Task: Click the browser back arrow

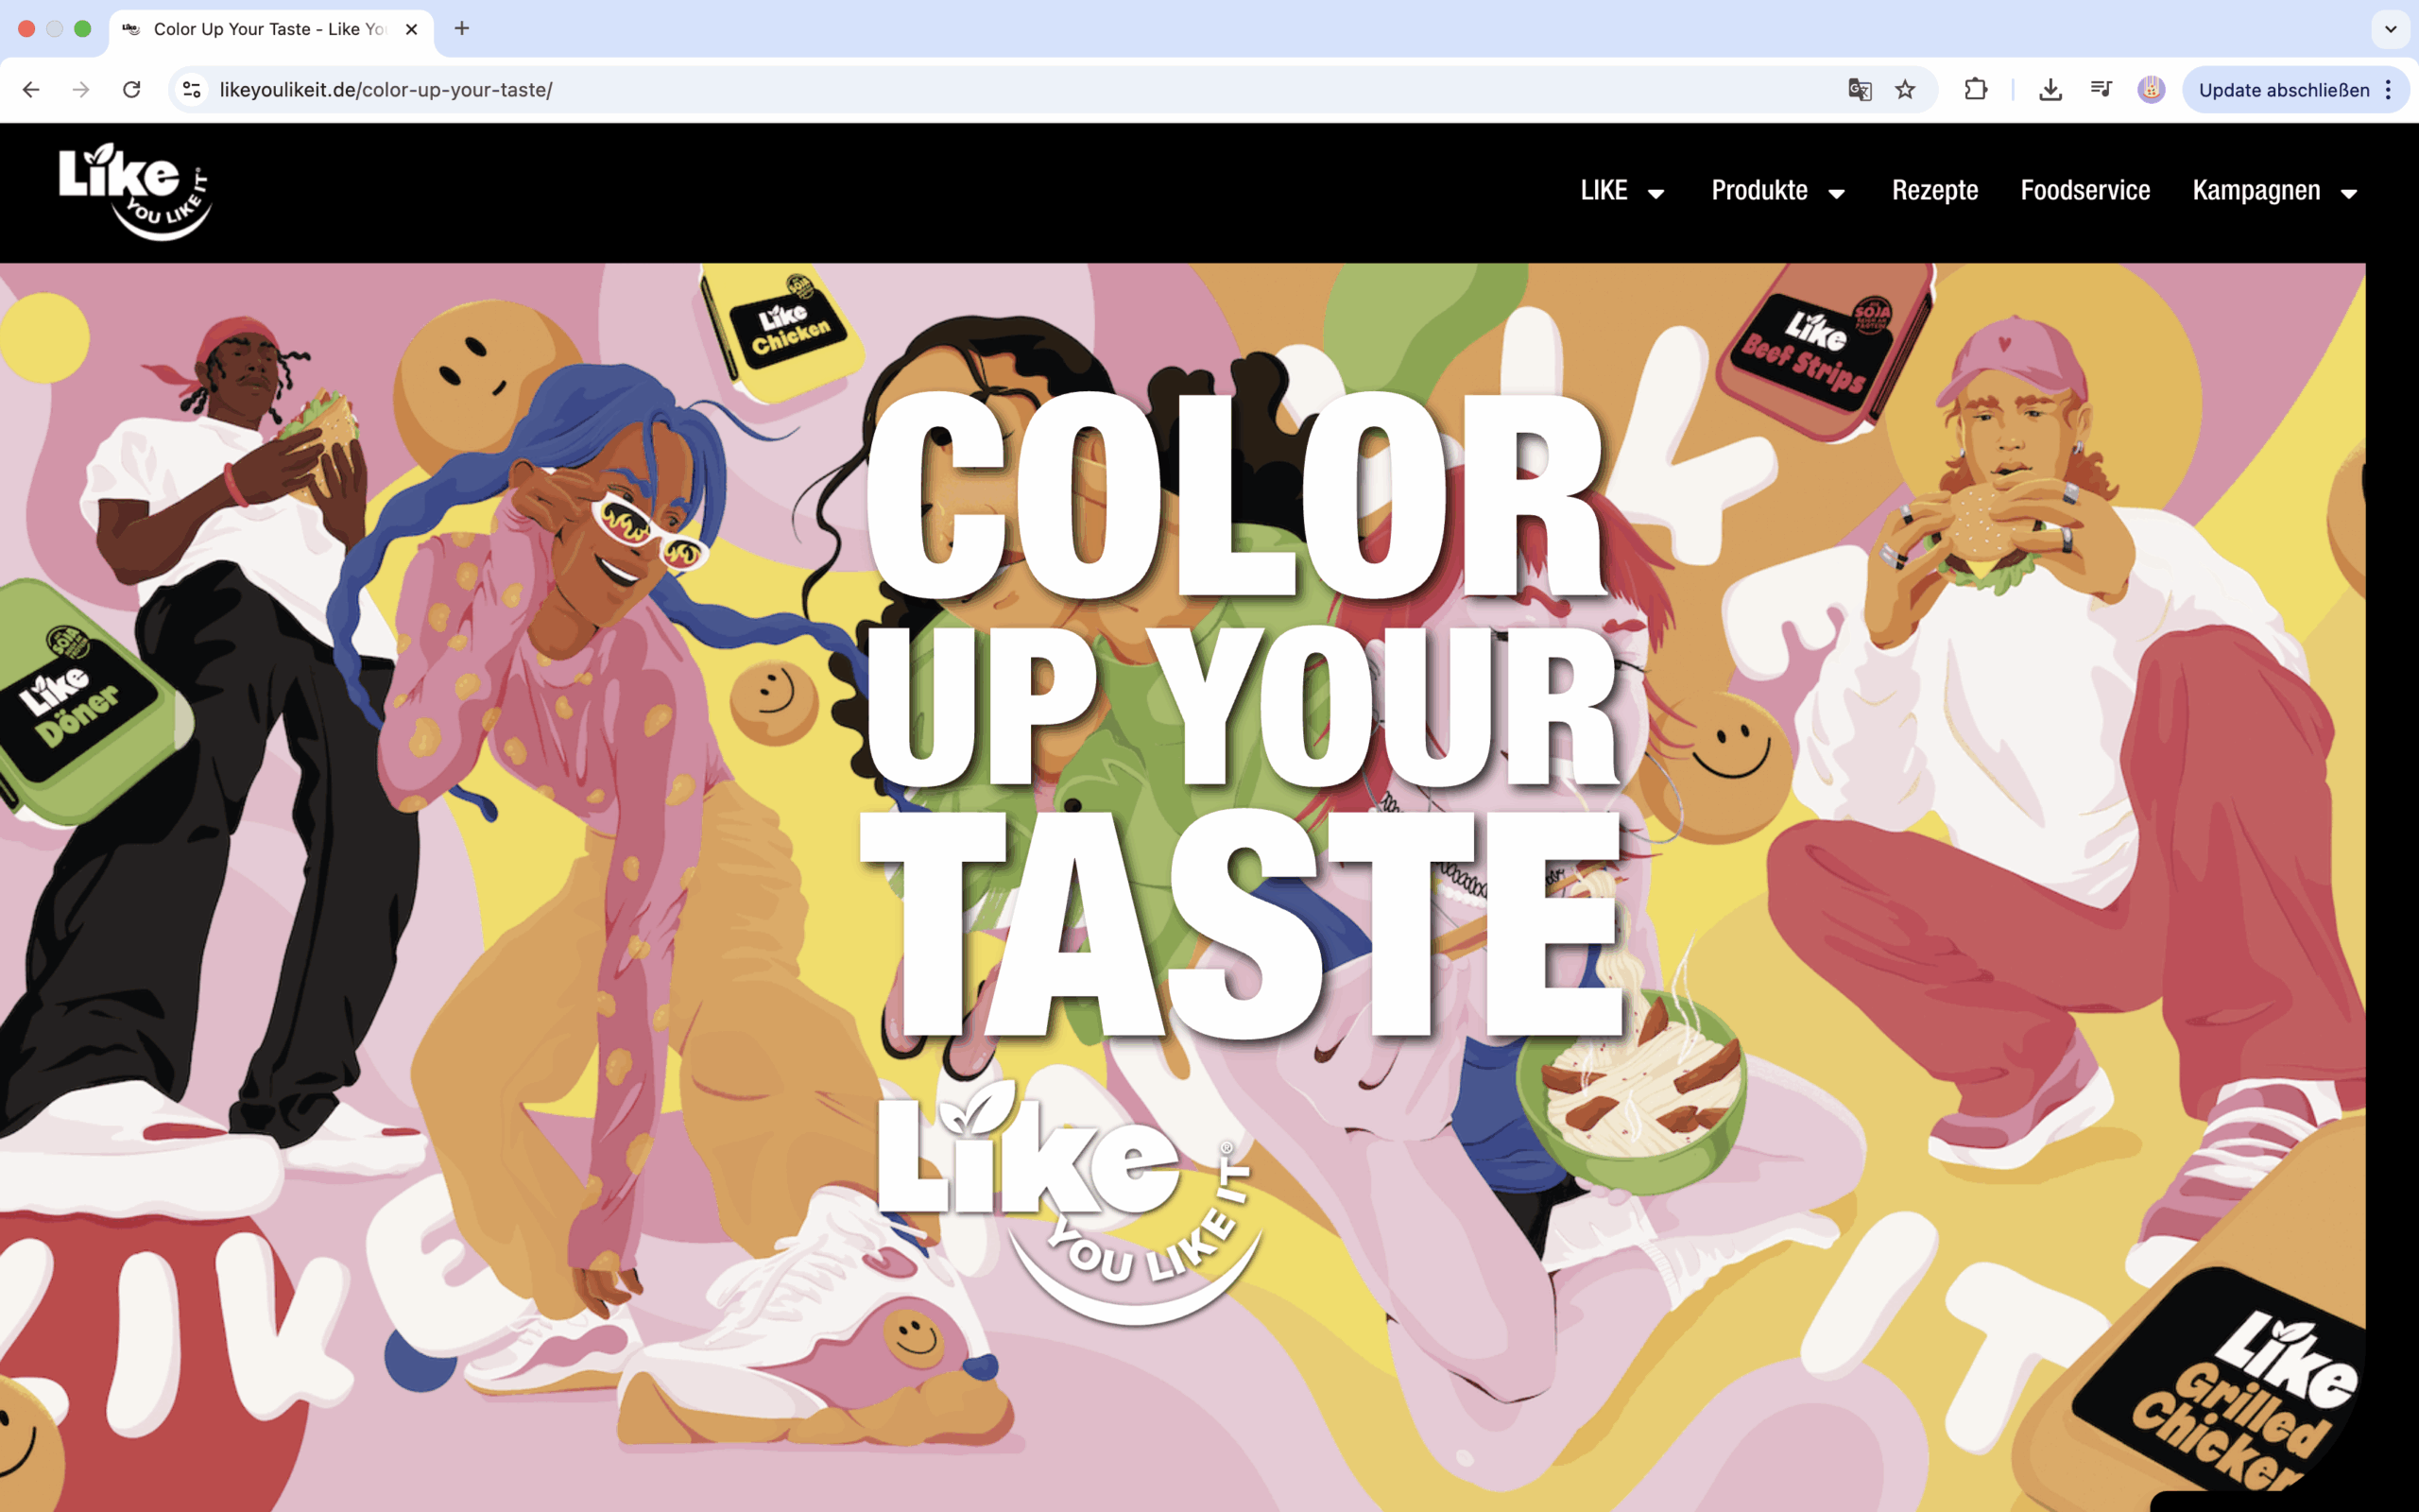Action: coord(31,90)
